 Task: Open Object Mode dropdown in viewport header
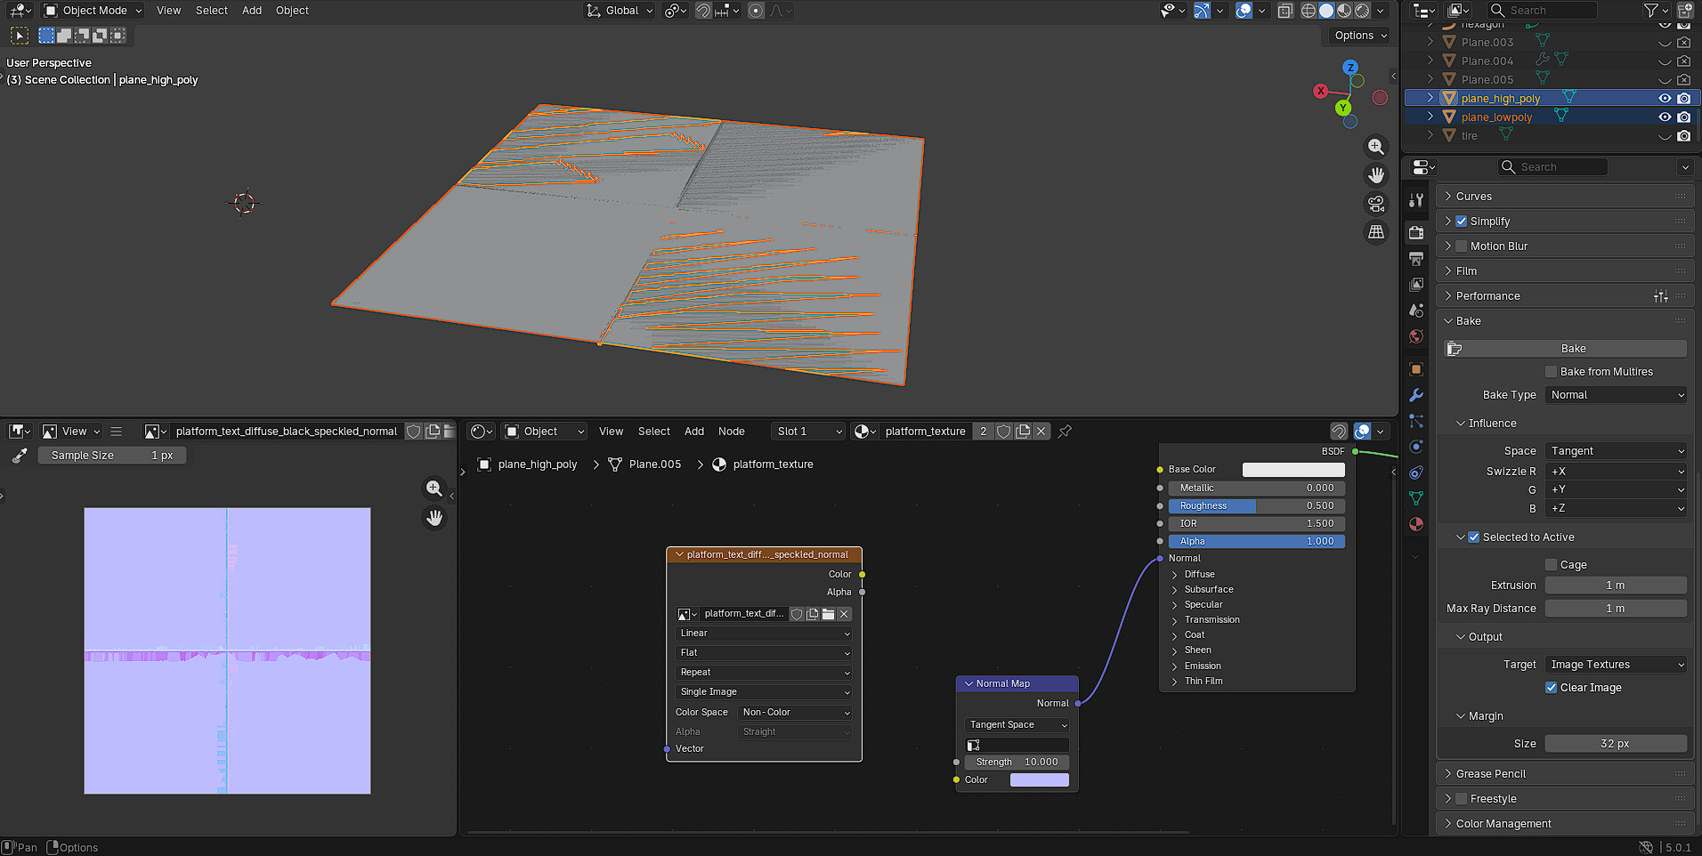[x=93, y=11]
